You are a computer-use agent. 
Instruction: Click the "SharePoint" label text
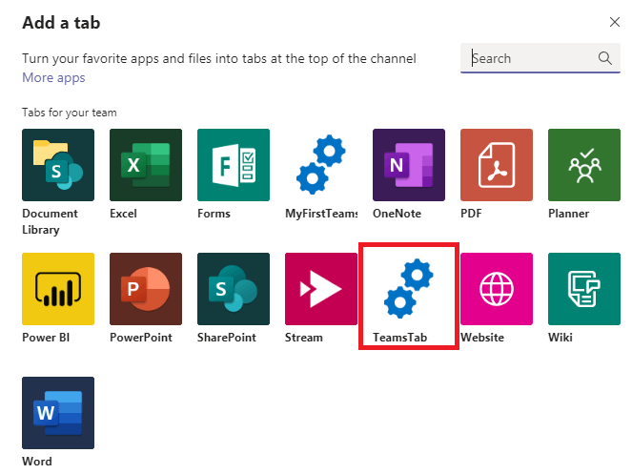tap(227, 338)
